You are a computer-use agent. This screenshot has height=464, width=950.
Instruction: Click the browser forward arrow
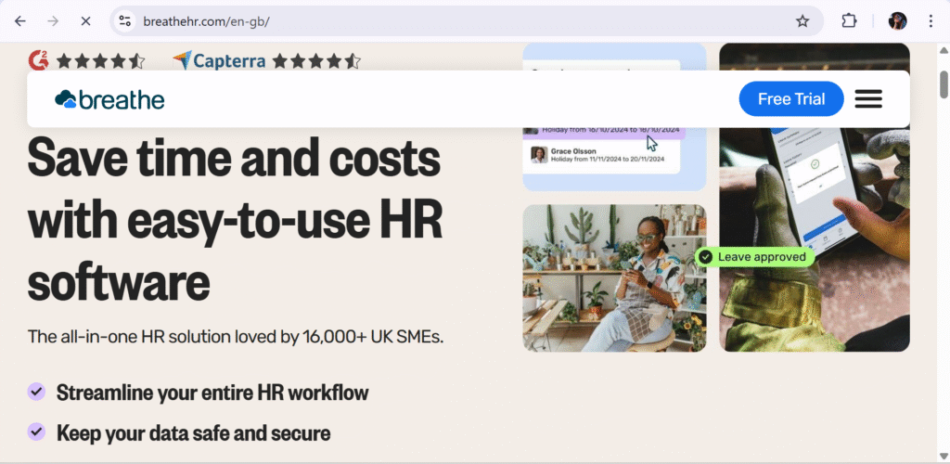53,21
